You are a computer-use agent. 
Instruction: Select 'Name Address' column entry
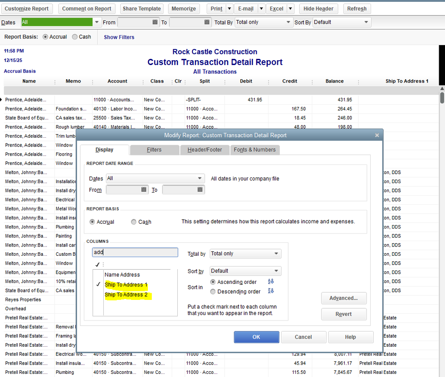tap(122, 275)
